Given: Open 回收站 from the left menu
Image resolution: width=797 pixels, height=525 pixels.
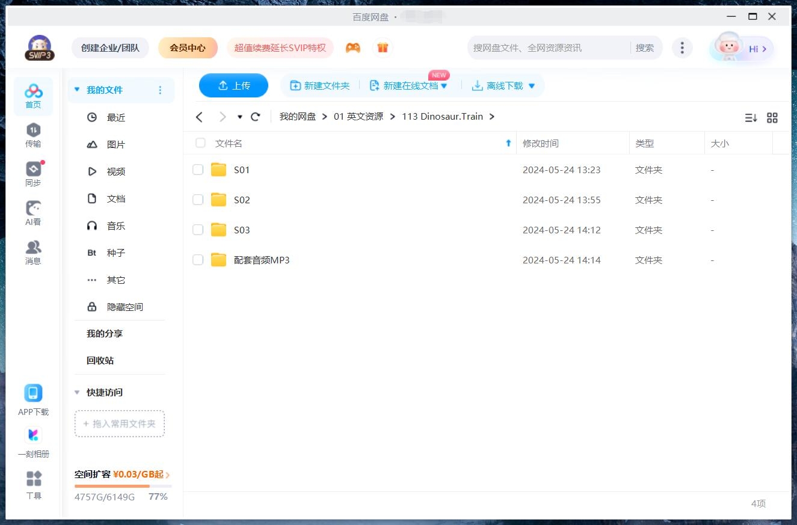Looking at the screenshot, I should pyautogui.click(x=99, y=360).
